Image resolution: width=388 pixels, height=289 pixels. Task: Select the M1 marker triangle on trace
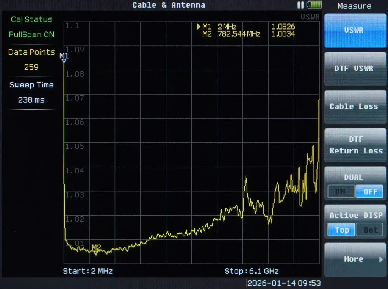click(x=64, y=60)
